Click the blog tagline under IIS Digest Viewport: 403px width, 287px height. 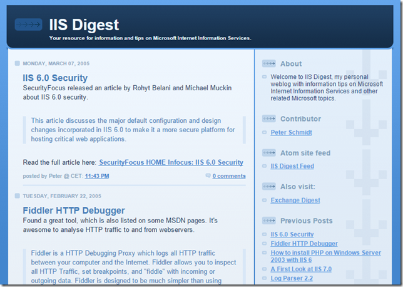coord(150,38)
